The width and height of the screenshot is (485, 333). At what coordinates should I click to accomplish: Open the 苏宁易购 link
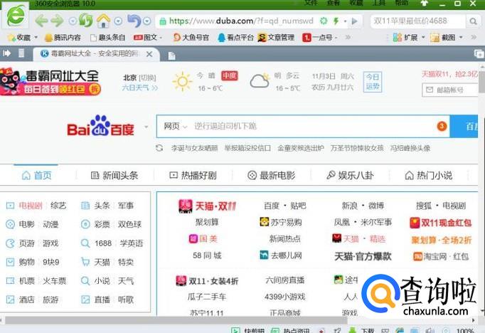[281, 222]
